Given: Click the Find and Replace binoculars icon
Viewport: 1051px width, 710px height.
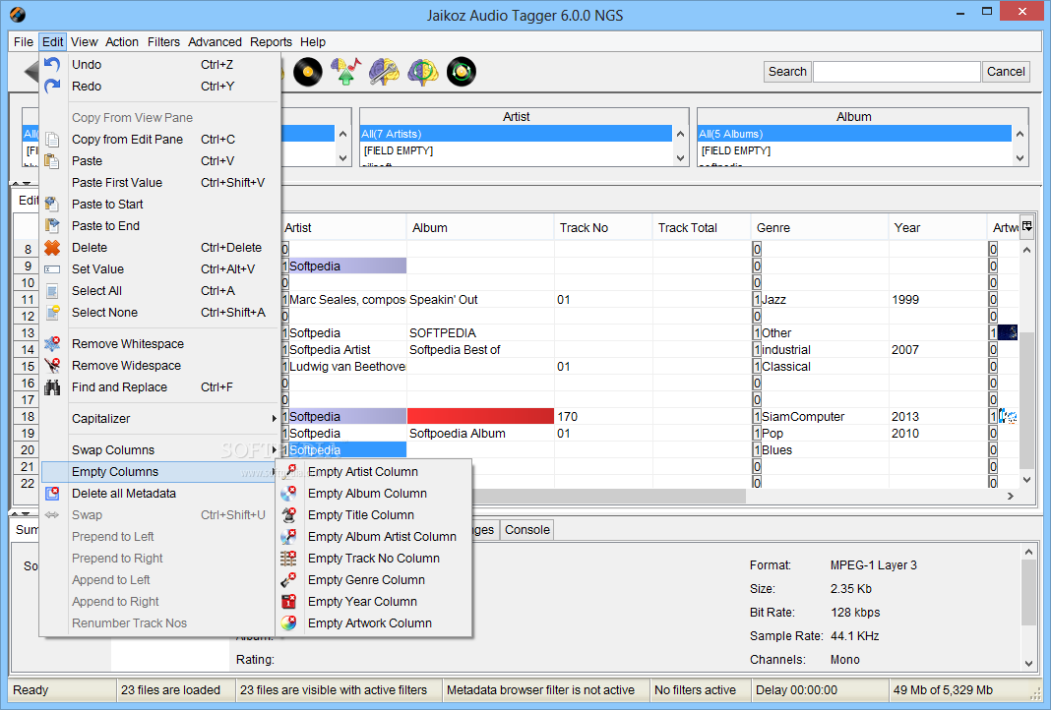Looking at the screenshot, I should point(52,387).
